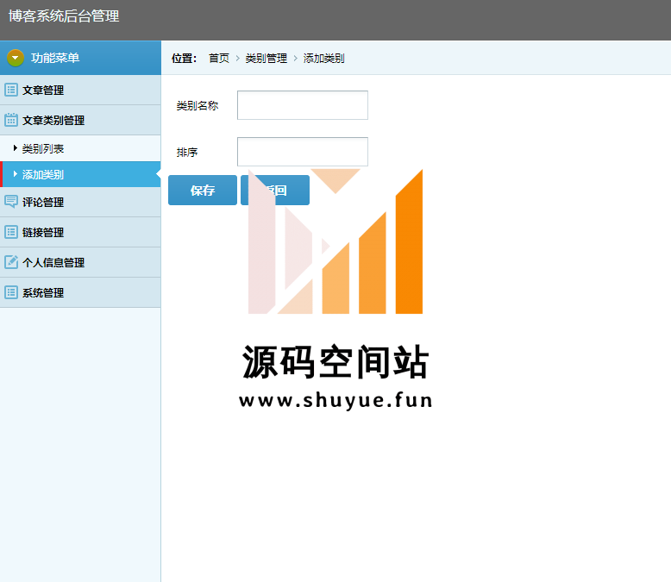This screenshot has height=582, width=671.
Task: Click the 位置: breadcrumb label
Action: 184,59
